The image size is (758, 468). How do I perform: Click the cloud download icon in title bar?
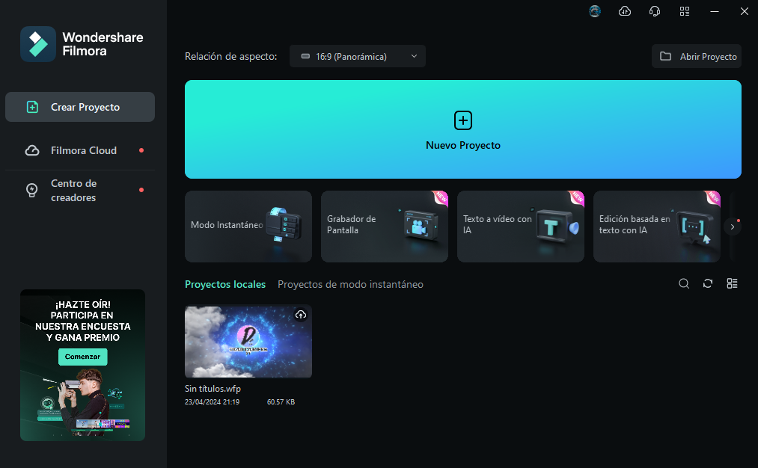625,11
